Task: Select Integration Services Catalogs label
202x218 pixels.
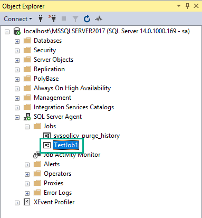Action: (74, 107)
